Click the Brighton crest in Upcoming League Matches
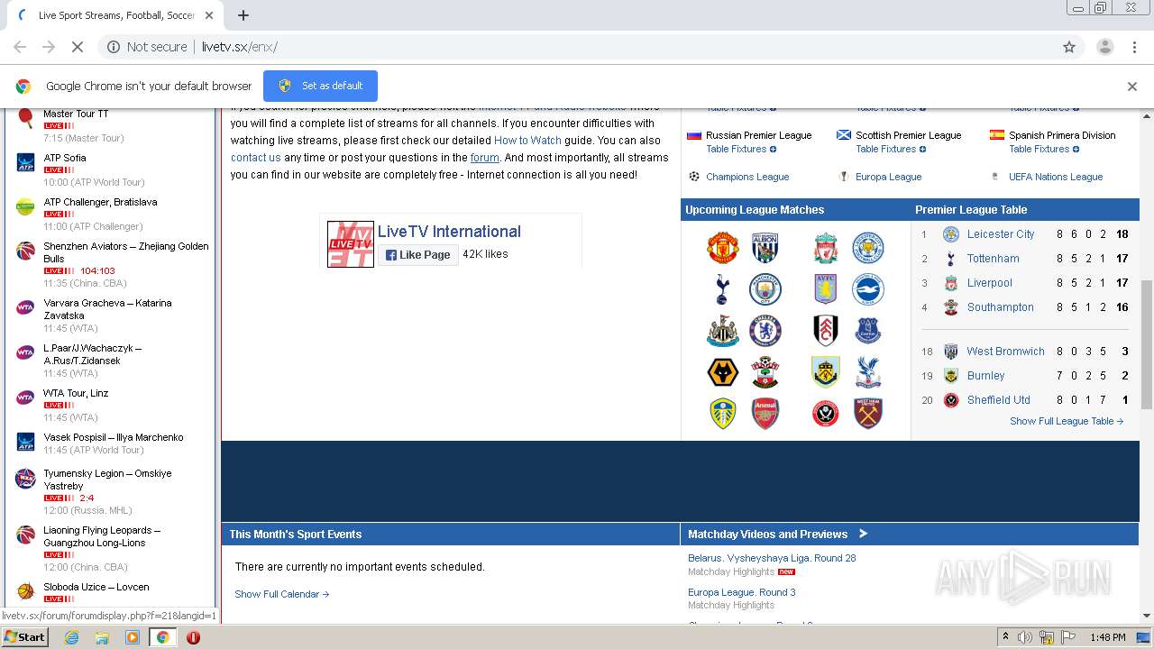 [x=868, y=289]
